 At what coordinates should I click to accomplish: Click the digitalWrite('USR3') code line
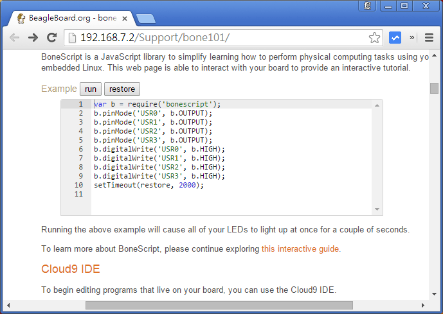[x=159, y=176]
